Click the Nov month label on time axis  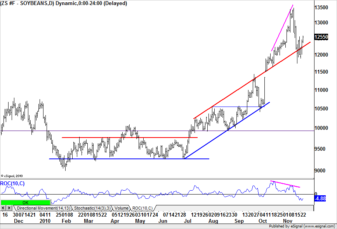click(x=287, y=221)
